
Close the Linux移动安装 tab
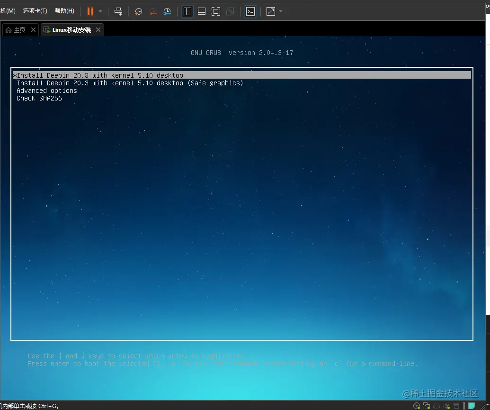pos(98,30)
